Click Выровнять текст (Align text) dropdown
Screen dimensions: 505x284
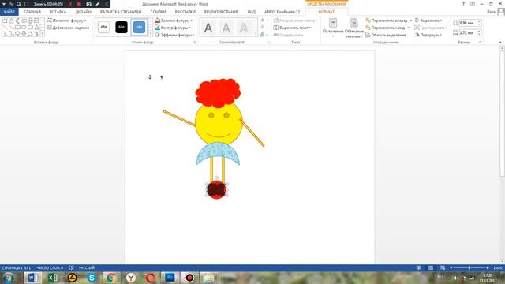[x=292, y=28]
